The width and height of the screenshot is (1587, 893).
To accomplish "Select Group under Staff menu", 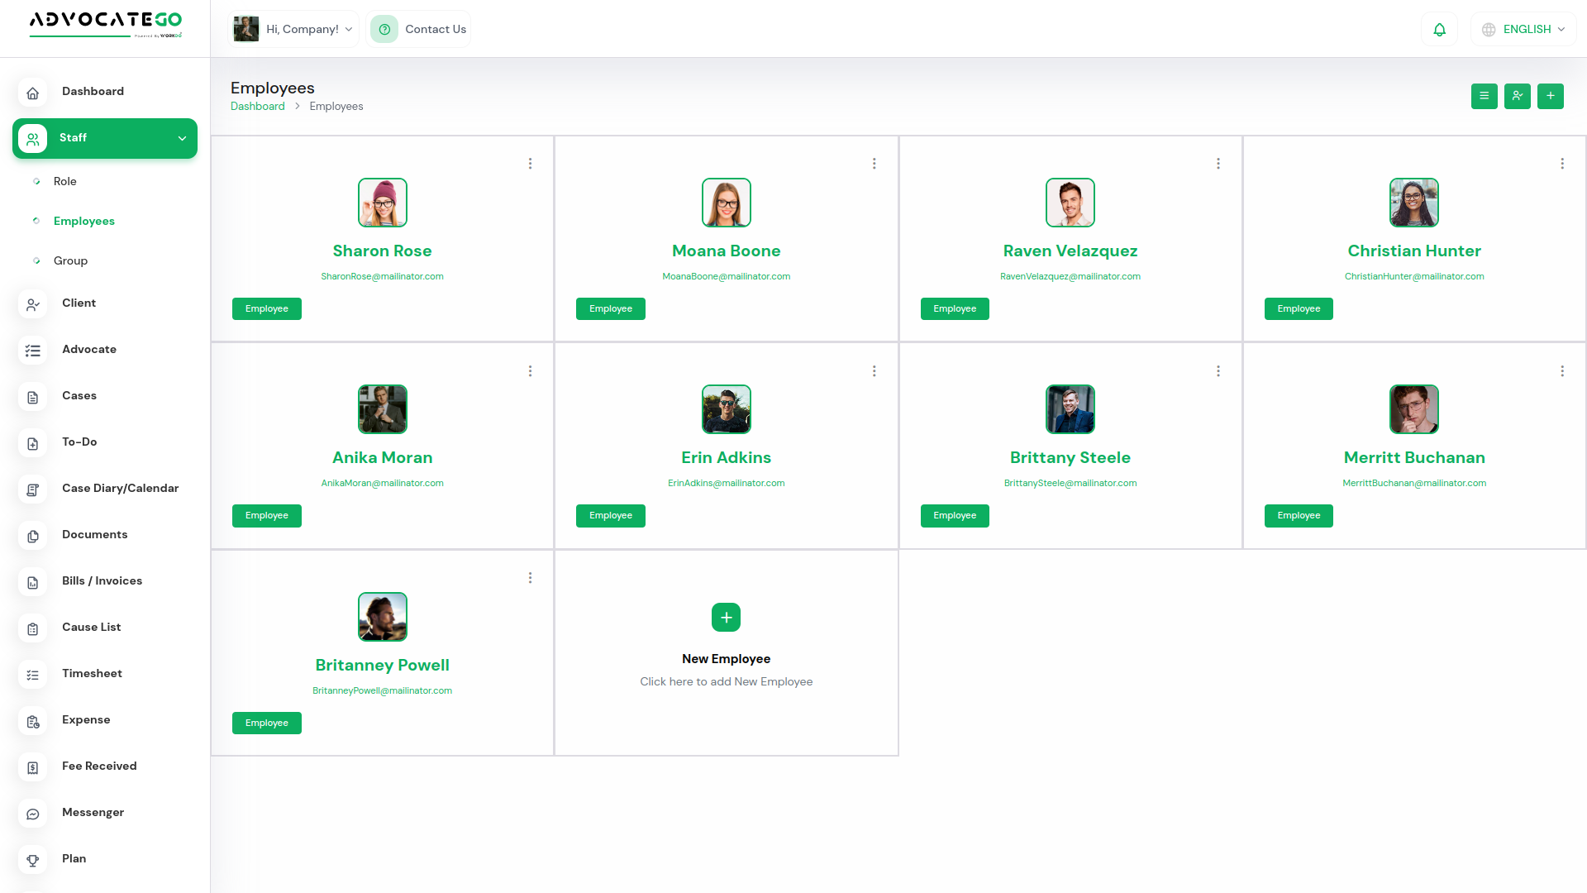I will [x=70, y=261].
